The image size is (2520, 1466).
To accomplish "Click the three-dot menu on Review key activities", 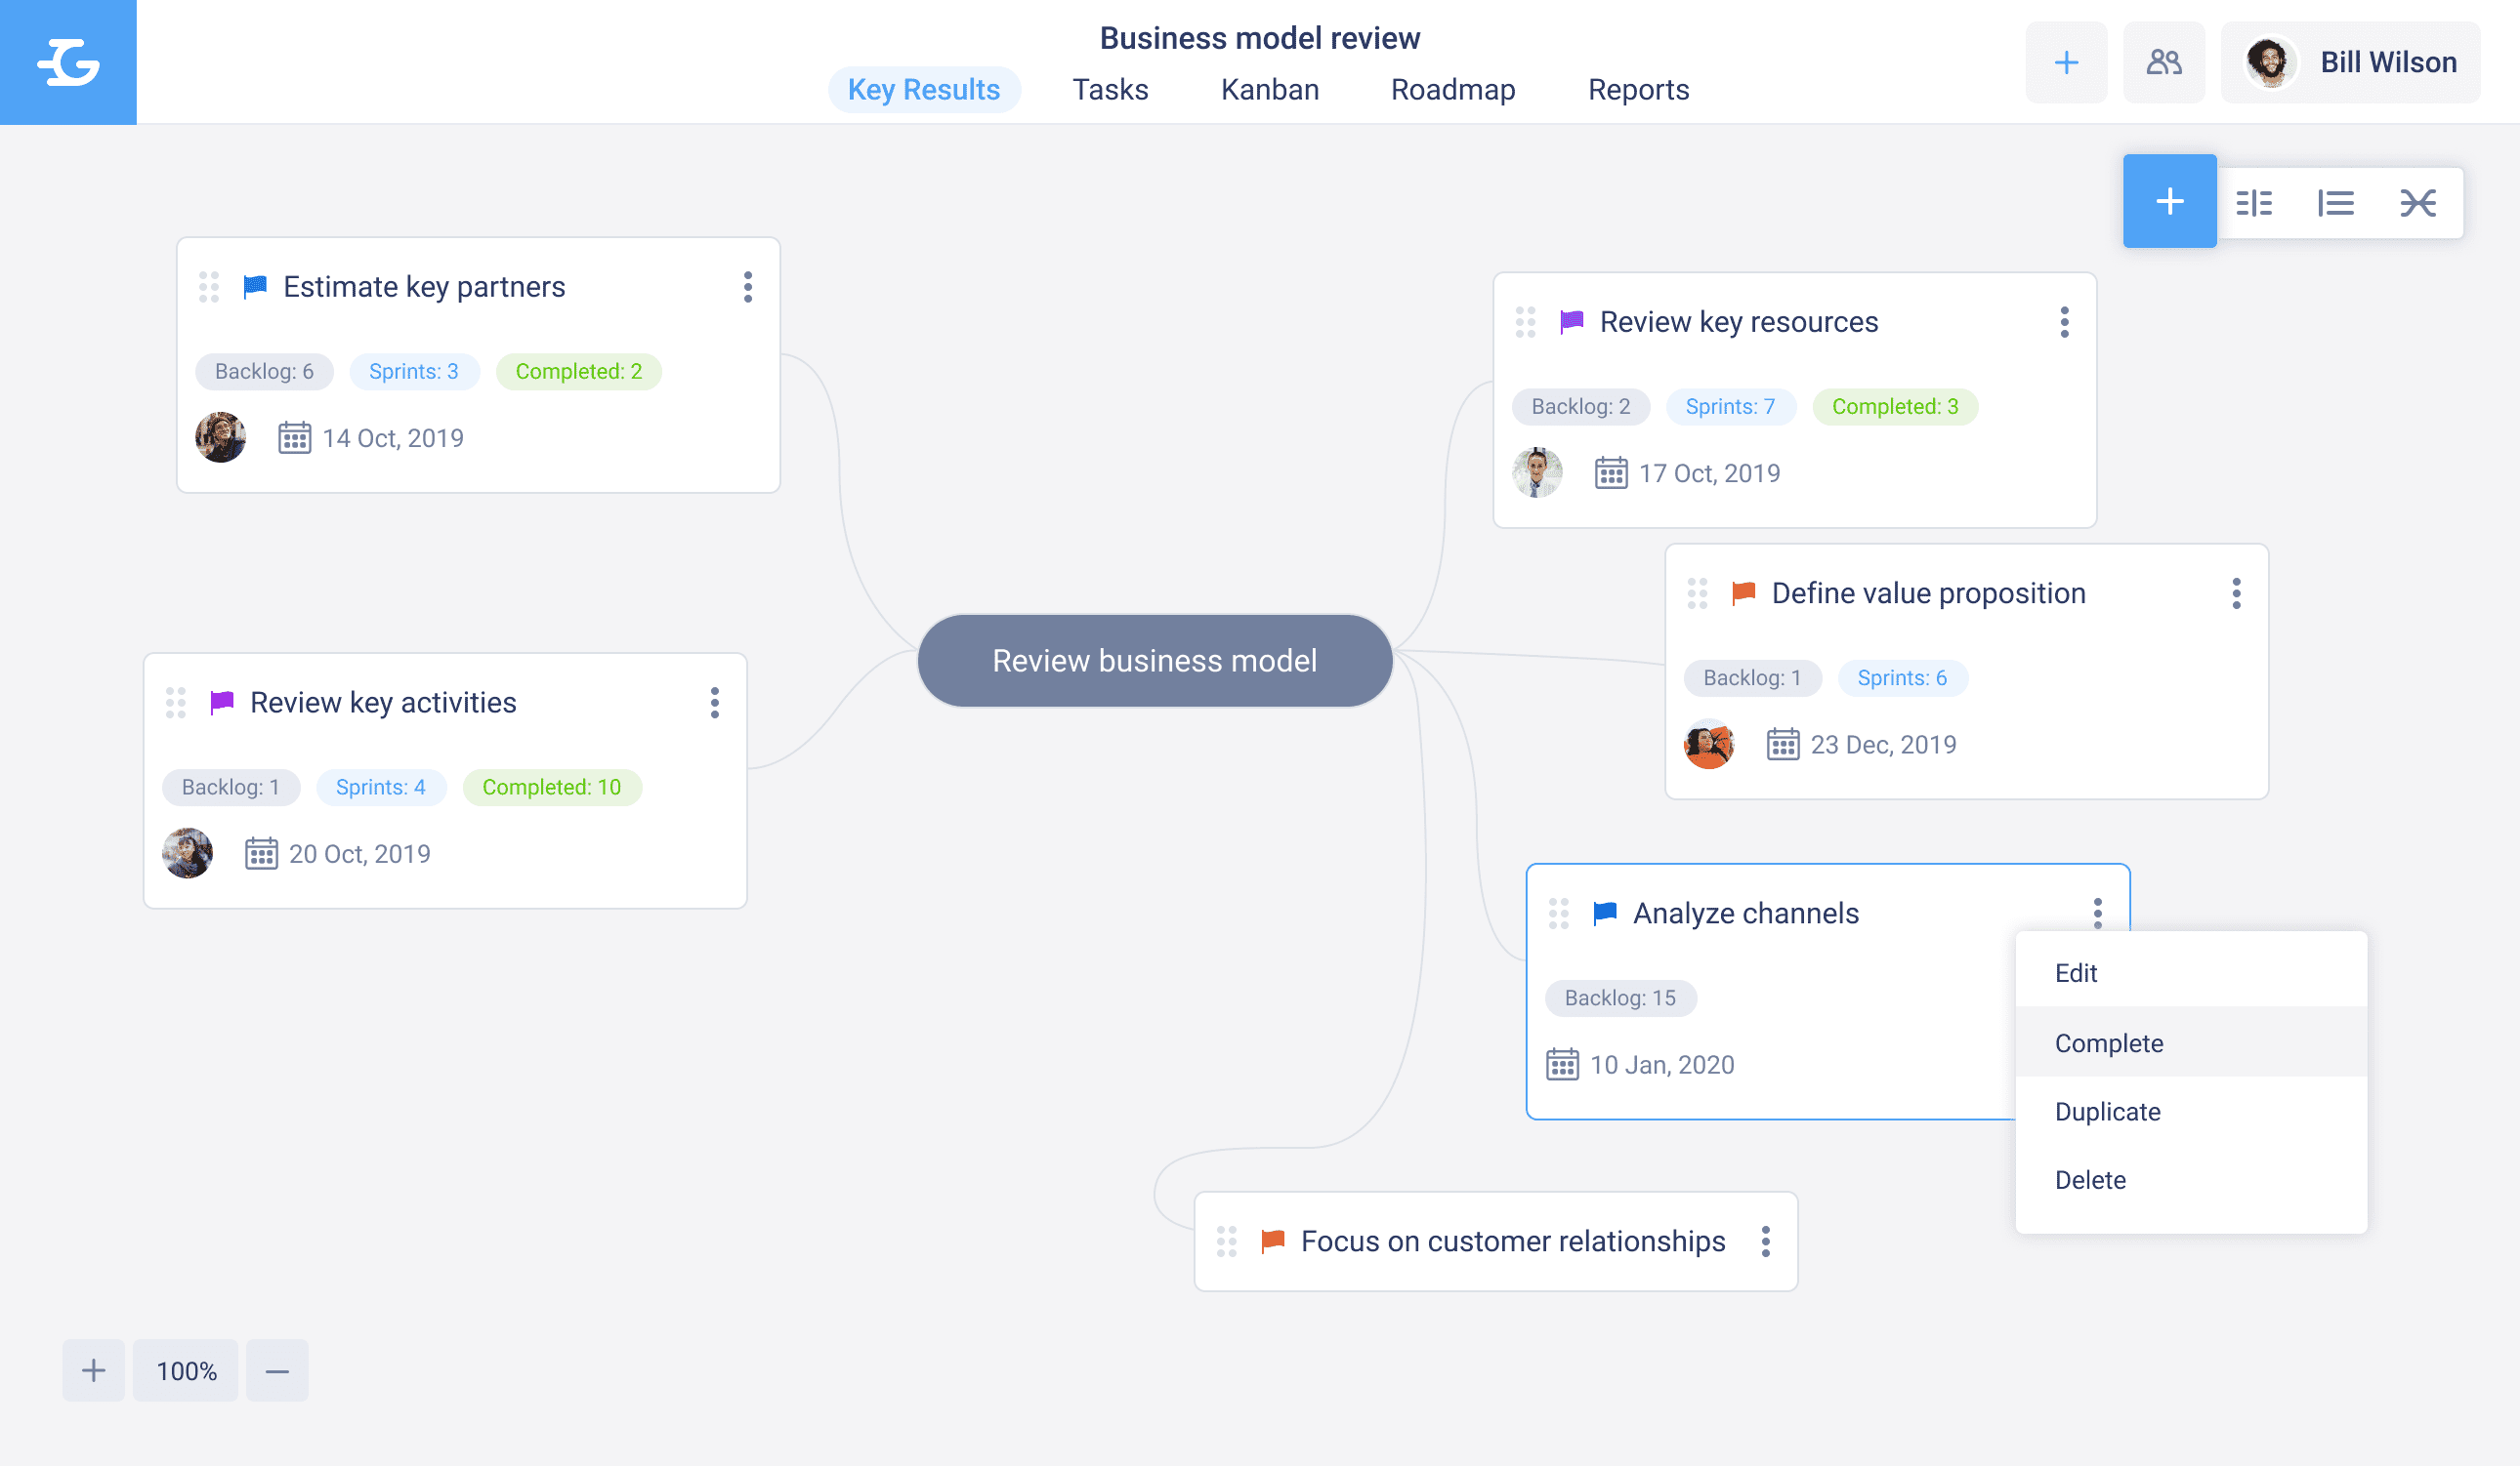I will pos(714,702).
